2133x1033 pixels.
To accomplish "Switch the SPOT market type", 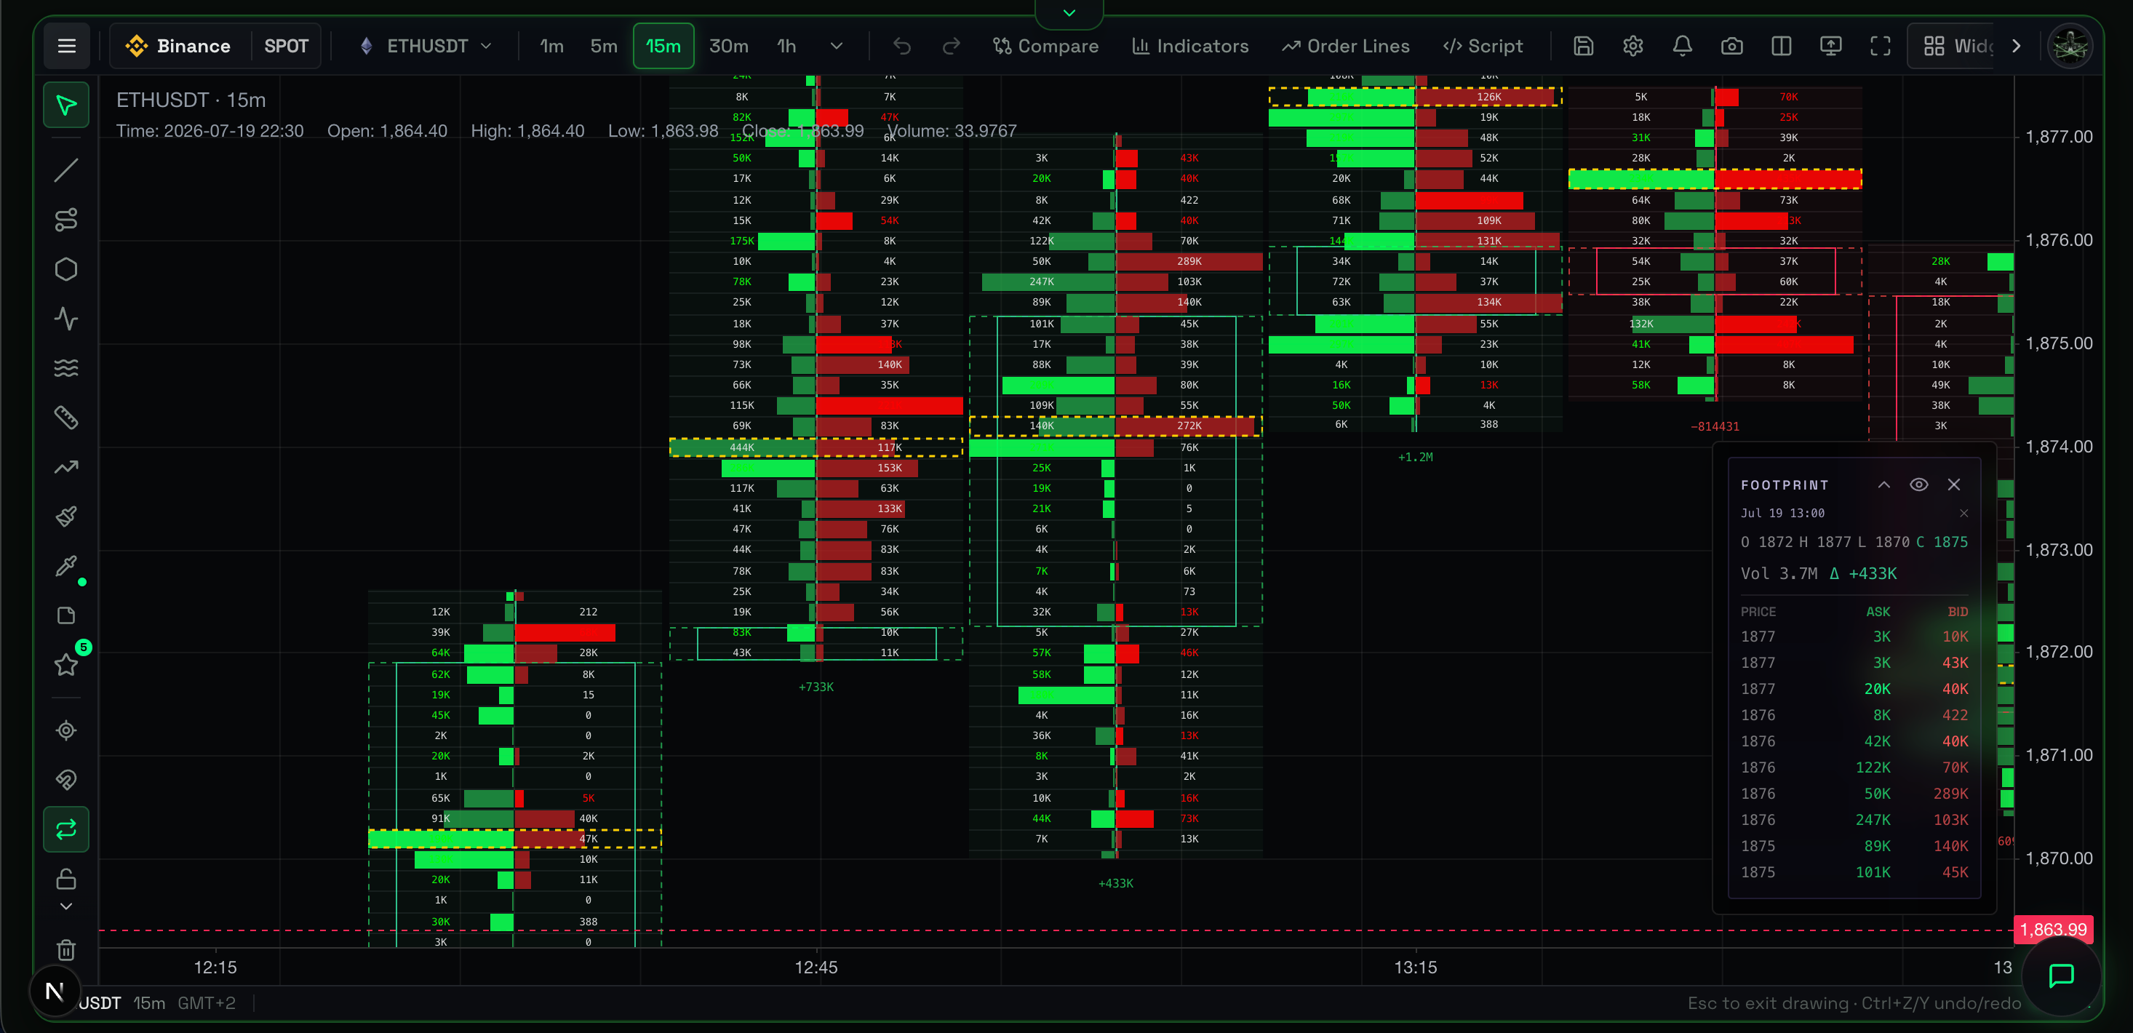I will [x=286, y=47].
